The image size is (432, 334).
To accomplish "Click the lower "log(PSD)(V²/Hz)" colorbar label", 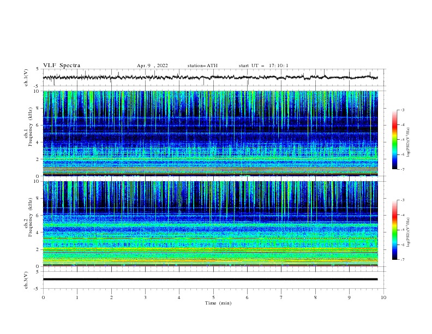I will click(408, 232).
